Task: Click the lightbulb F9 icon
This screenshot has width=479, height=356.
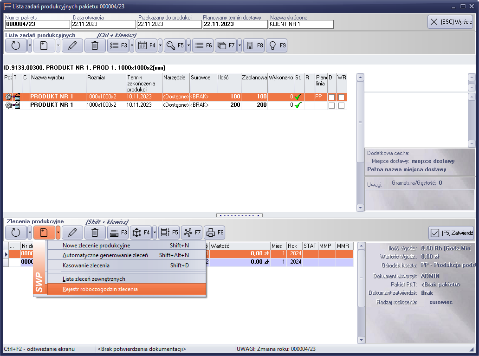Action: click(x=278, y=45)
